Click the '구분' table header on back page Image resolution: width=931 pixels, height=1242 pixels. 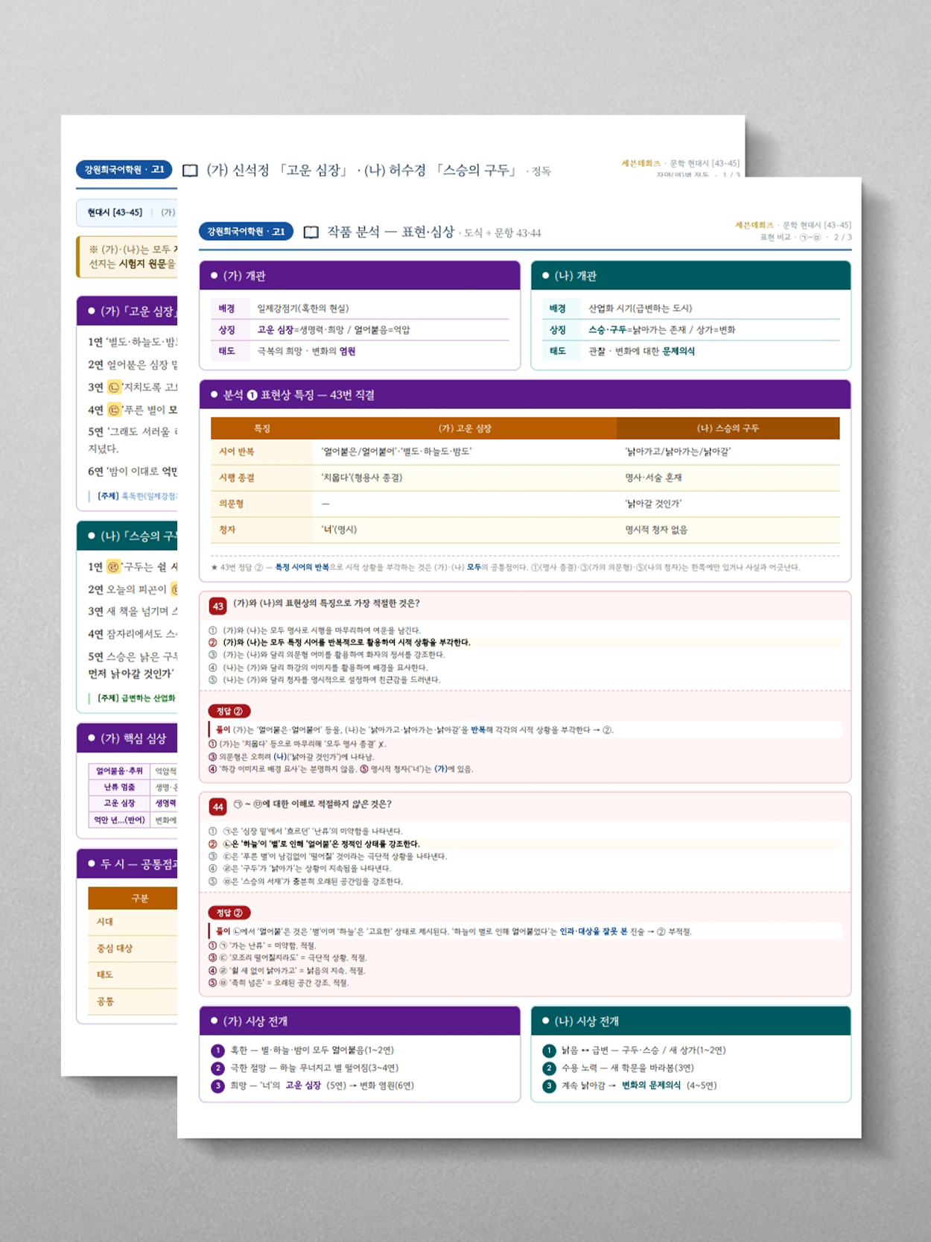tap(133, 899)
